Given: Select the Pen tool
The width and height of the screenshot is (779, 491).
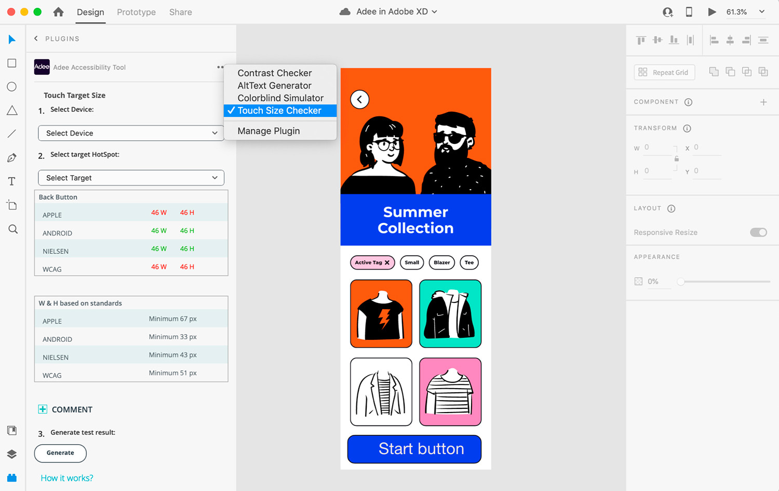Looking at the screenshot, I should point(12,158).
